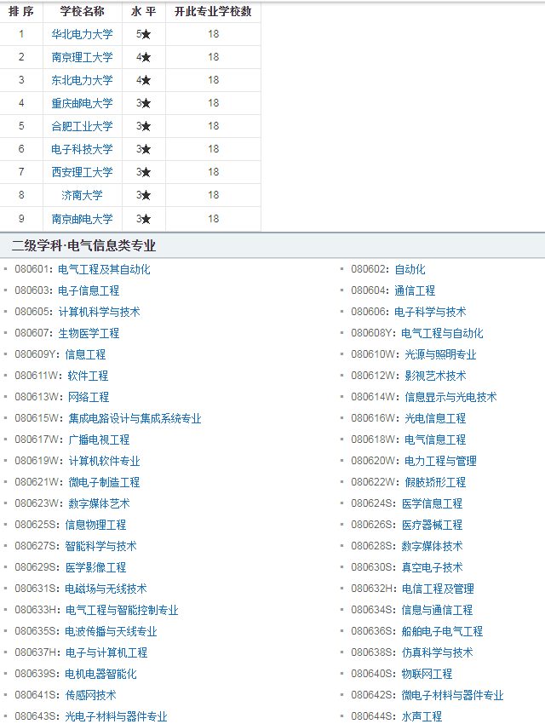The image size is (545, 724).
Task: Select 电气工程与智能控制专业 link
Action: pos(122,611)
